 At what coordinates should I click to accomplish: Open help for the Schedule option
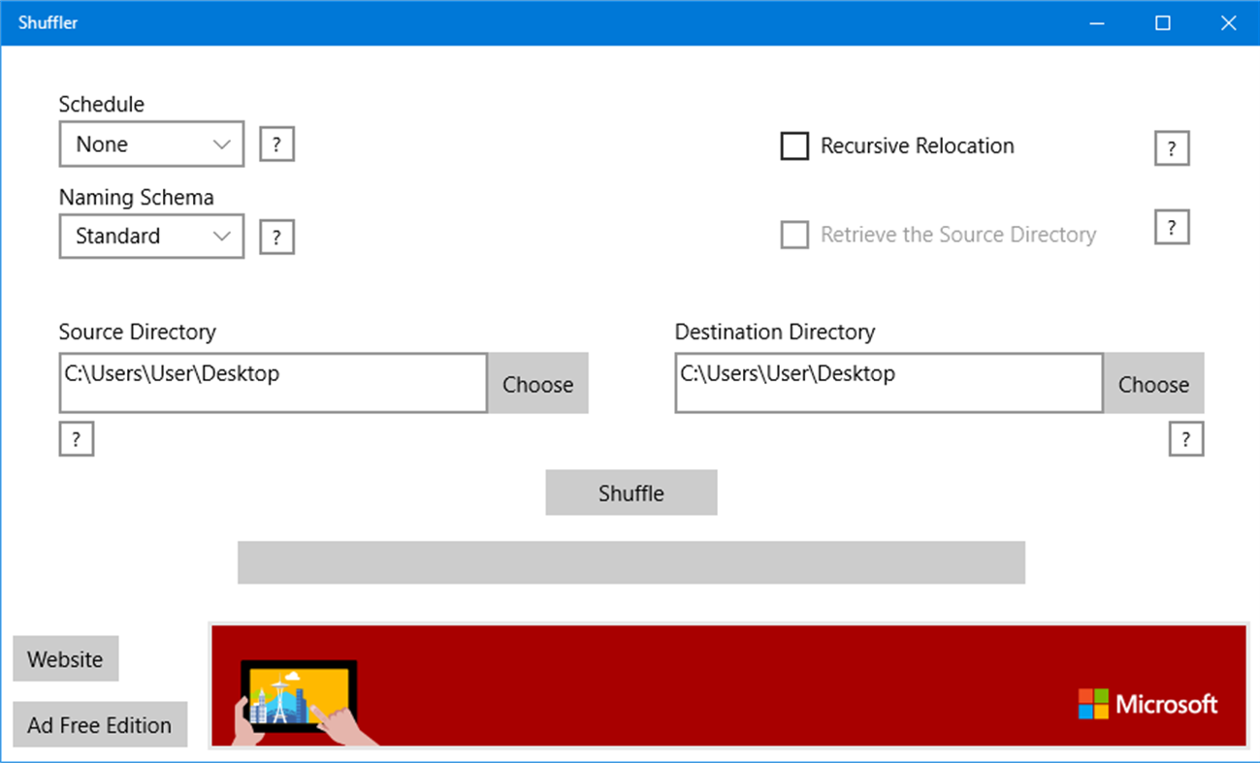[x=276, y=143]
